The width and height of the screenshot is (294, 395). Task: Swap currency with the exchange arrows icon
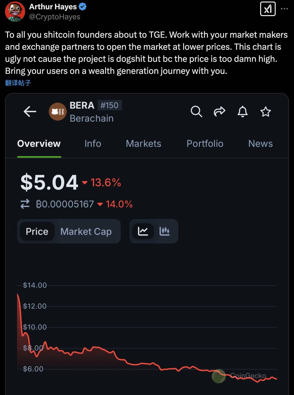point(25,204)
